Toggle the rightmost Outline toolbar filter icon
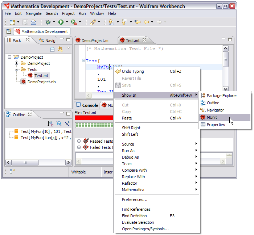Viewport: 254px width, 235px height. coord(67,123)
